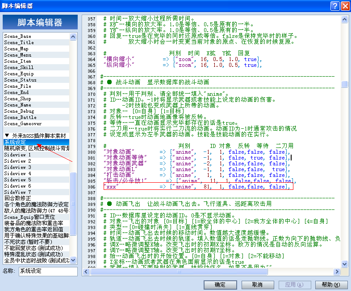The image size is (351, 291).
Task: Select Scene_Skill script
Action: pos(37,68)
